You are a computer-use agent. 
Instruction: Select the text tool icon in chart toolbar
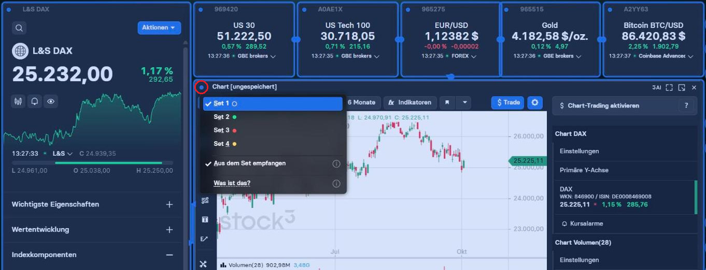[205, 219]
